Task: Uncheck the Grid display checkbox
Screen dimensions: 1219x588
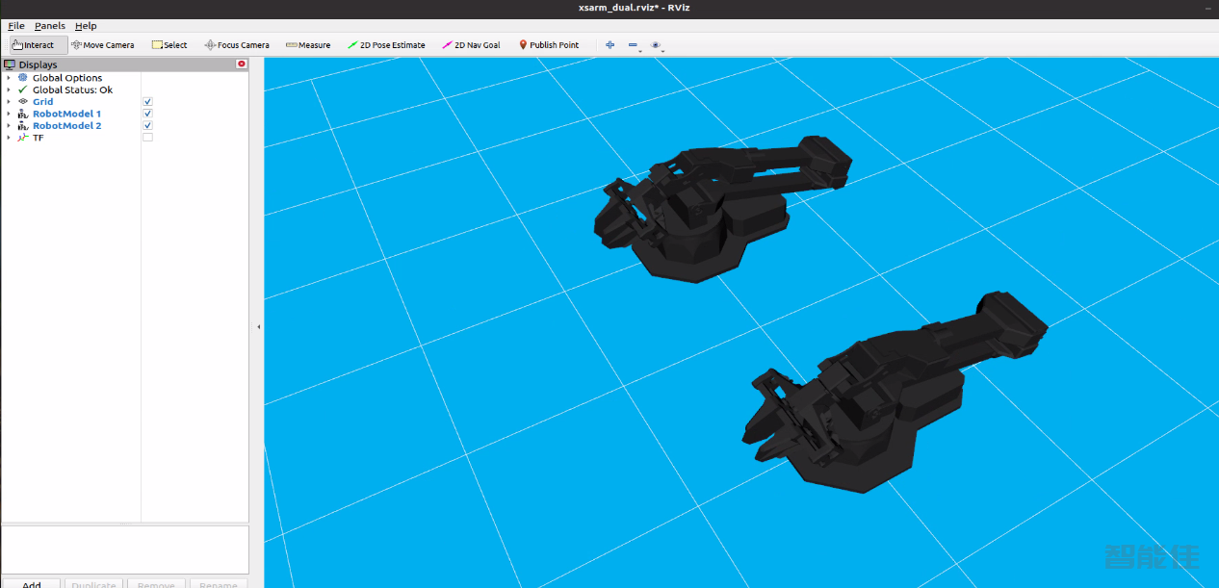Action: pos(147,102)
